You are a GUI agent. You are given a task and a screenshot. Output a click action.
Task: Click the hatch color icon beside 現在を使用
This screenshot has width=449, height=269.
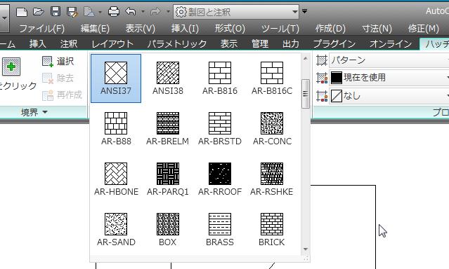click(x=322, y=78)
